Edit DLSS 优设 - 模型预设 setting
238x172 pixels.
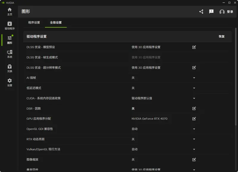194,47
